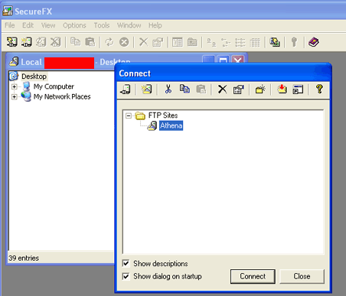Open the Options menu
Screen dimensions: 346x296
click(x=74, y=25)
